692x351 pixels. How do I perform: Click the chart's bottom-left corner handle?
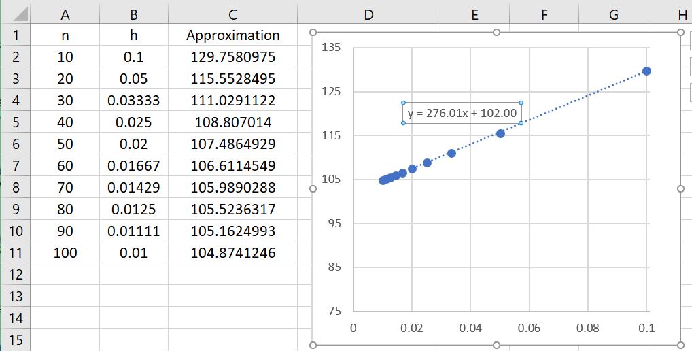click(x=313, y=346)
